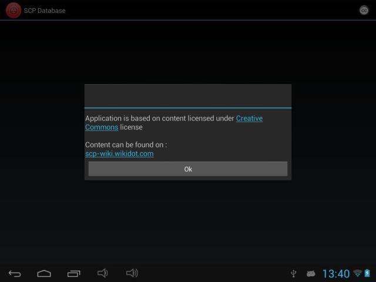Click the empty dialog title bar
Viewport: 376px width, 282px height.
coord(188,96)
